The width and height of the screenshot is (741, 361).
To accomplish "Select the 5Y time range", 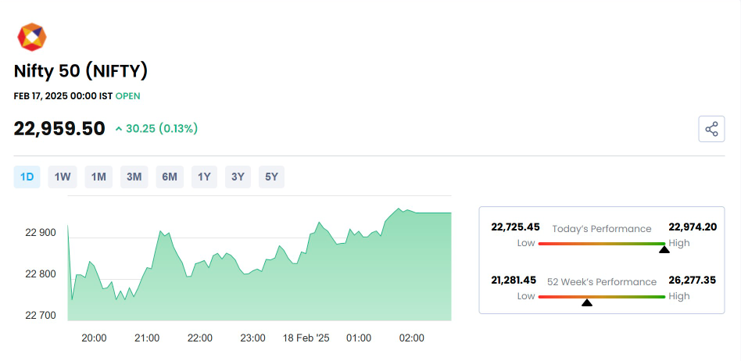I will [x=271, y=177].
